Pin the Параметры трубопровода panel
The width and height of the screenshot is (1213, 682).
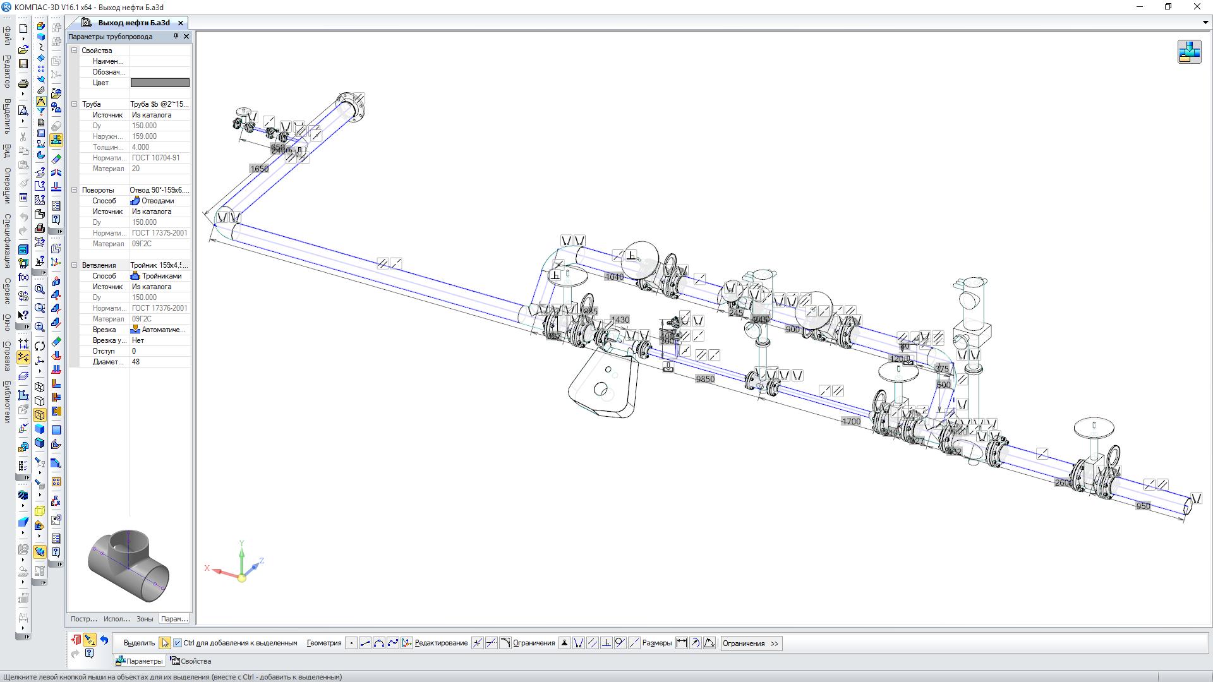[x=176, y=37]
